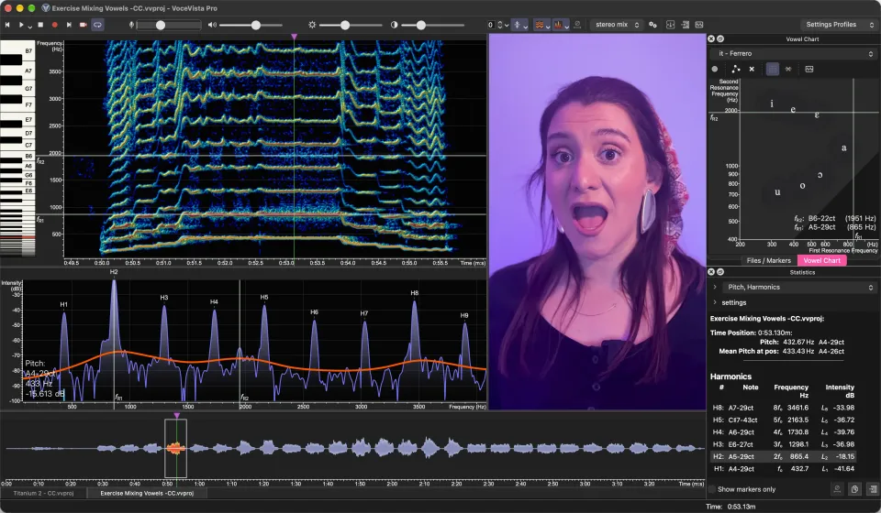Toggle the spectrogram view button
The width and height of the screenshot is (881, 513).
540,25
